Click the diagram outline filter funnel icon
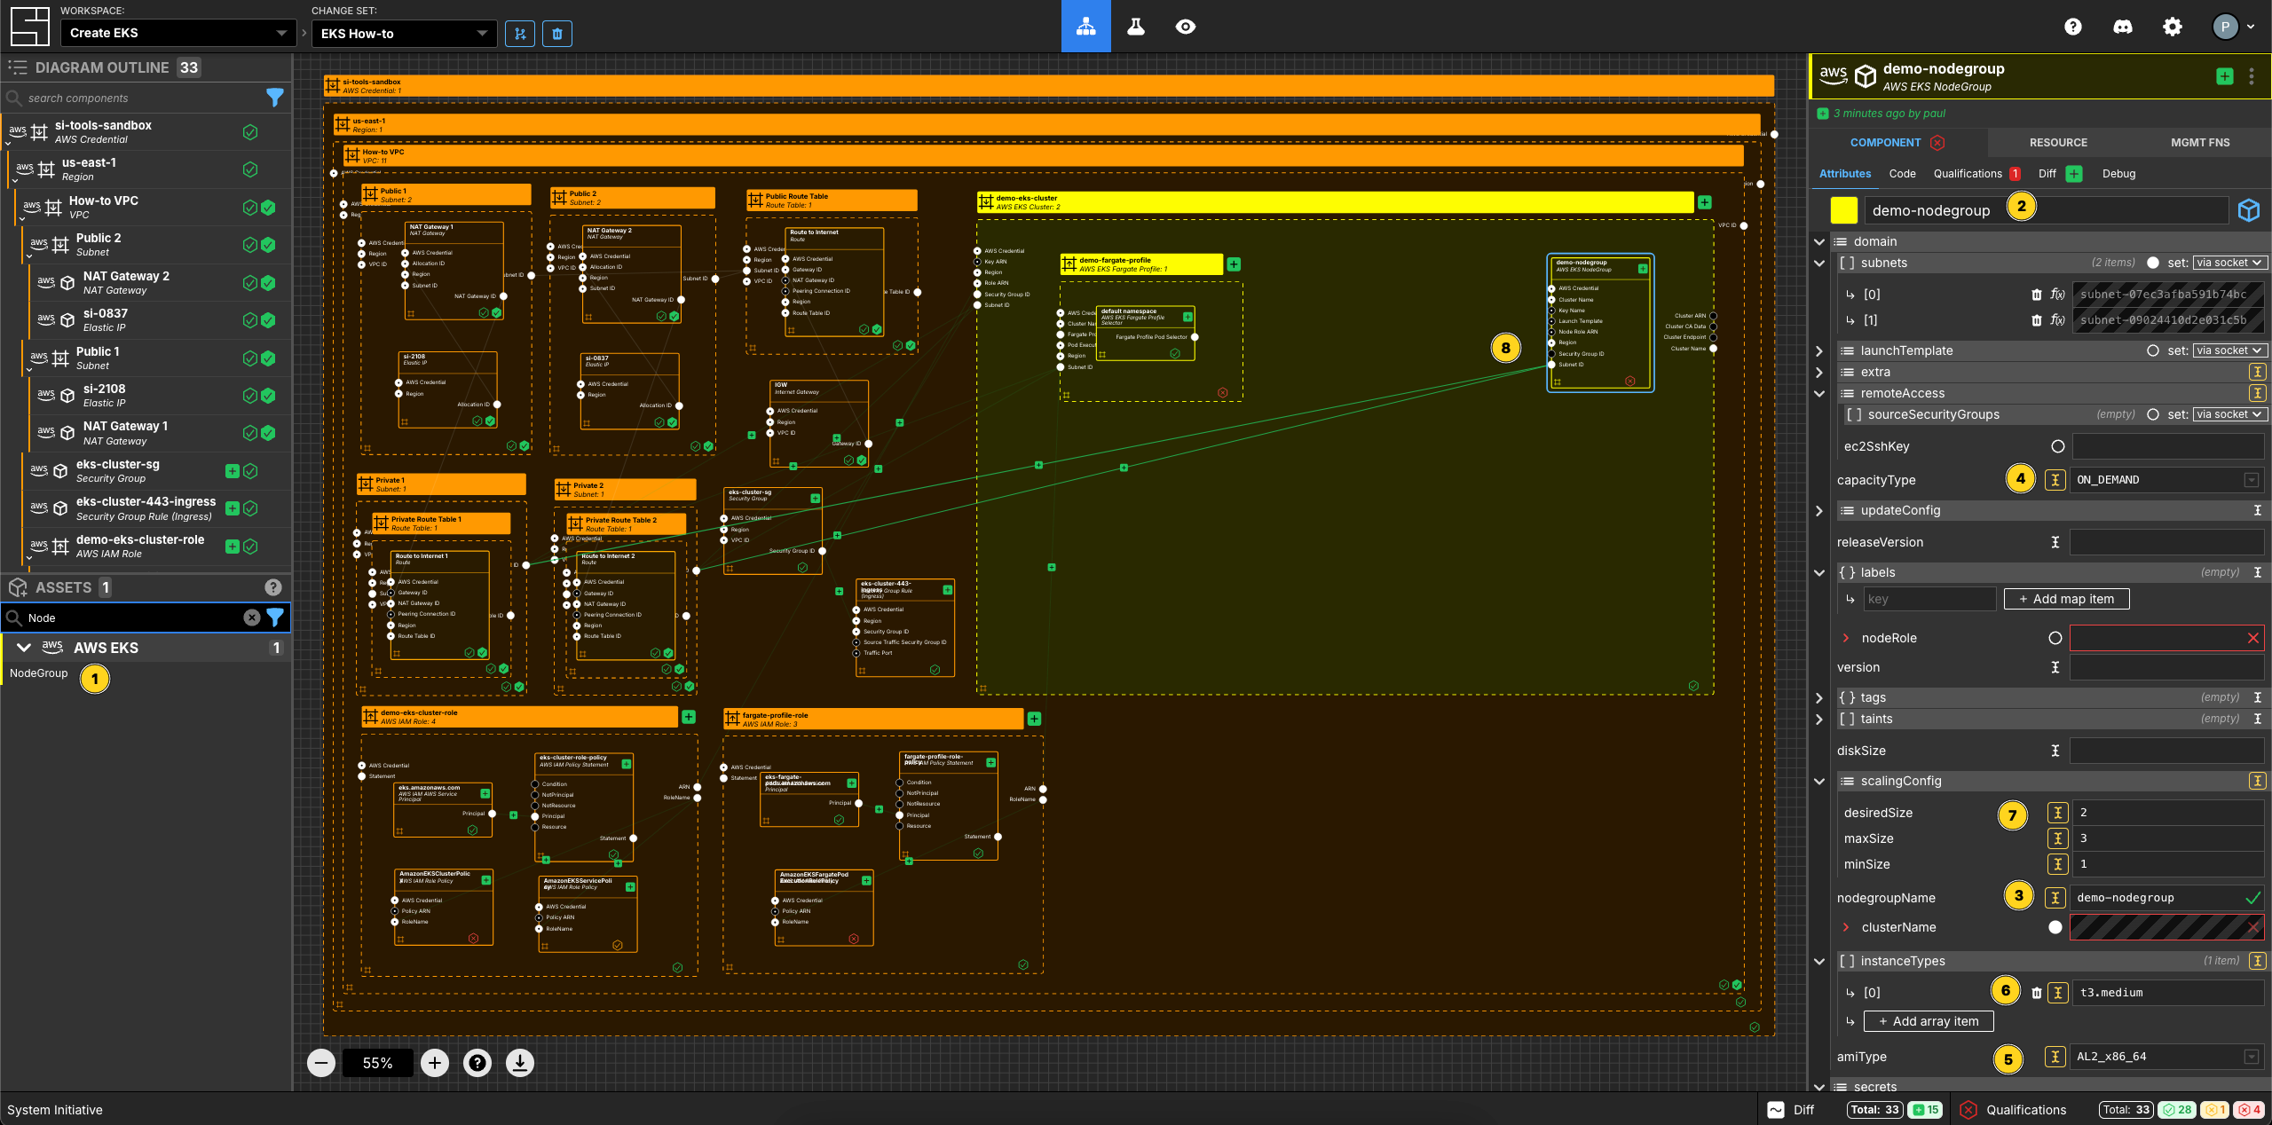This screenshot has height=1125, width=2272. tap(275, 98)
